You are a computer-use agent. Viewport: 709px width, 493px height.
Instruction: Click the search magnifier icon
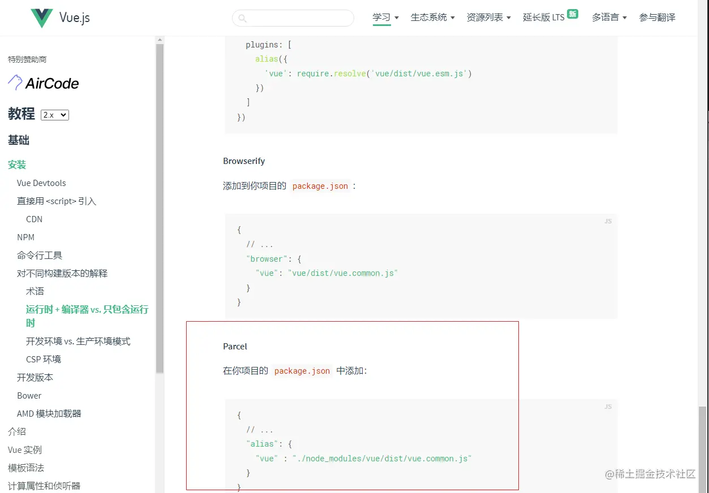pos(242,18)
